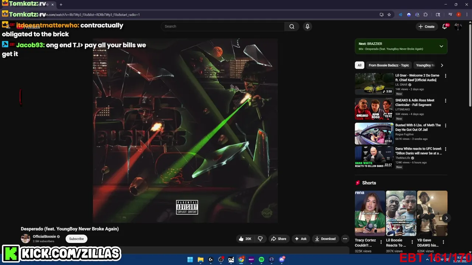Open the OfficialBoosie channel avatar
The image size is (472, 265).
point(25,239)
